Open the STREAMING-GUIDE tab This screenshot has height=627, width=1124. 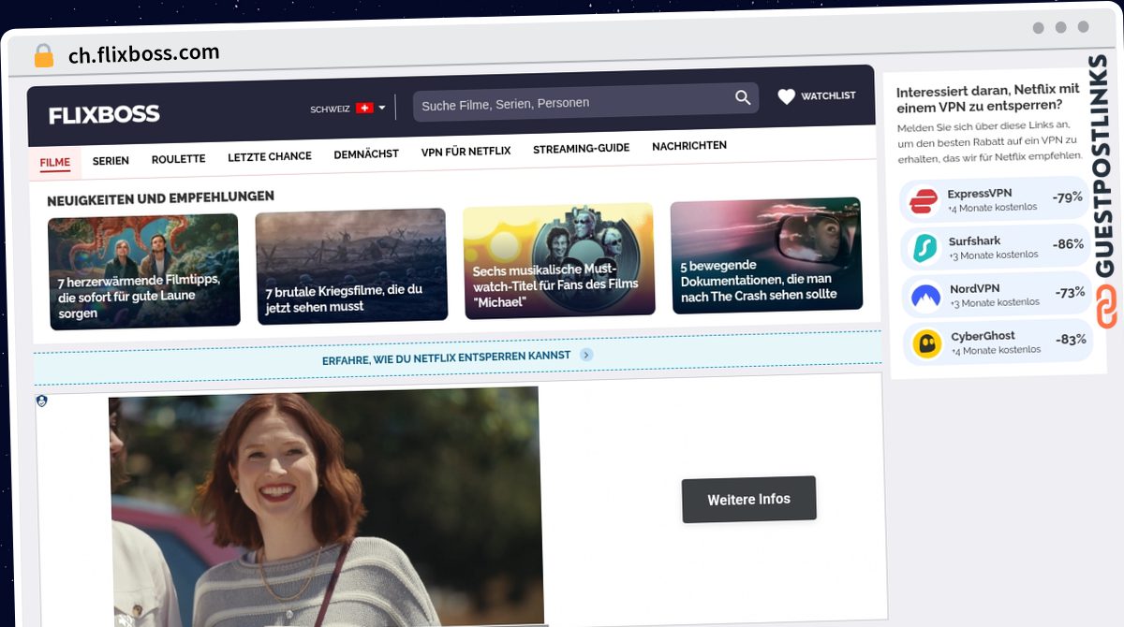tap(581, 148)
